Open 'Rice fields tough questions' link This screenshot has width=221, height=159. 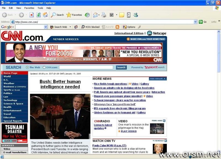(x=110, y=84)
